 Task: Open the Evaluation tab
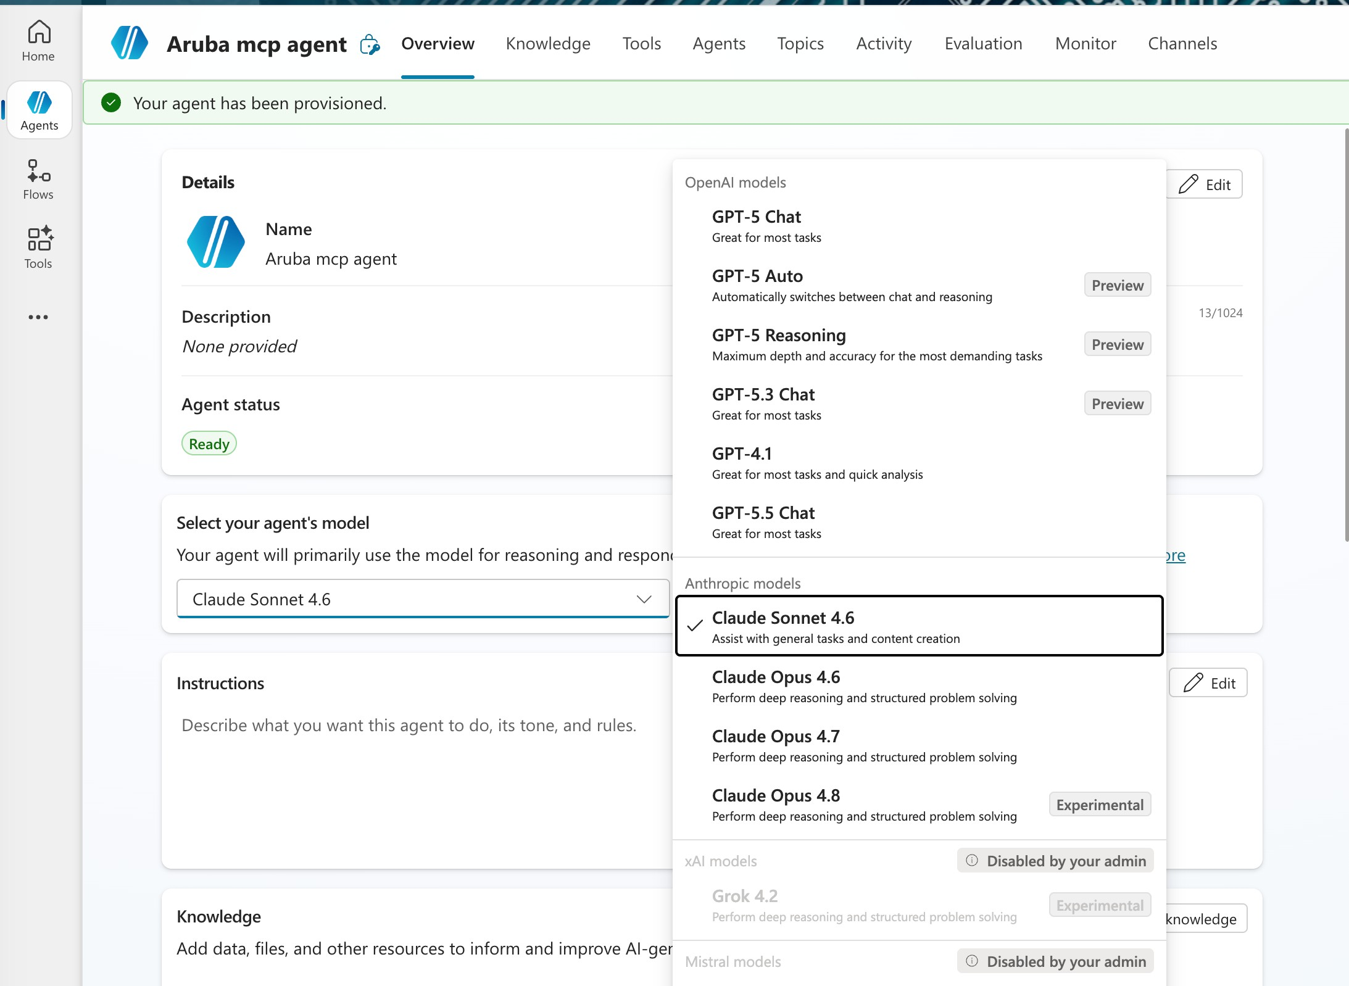tap(984, 43)
